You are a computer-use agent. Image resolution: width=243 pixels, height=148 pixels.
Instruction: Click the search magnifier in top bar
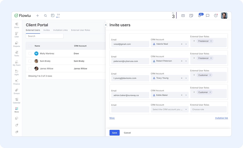coord(45,16)
